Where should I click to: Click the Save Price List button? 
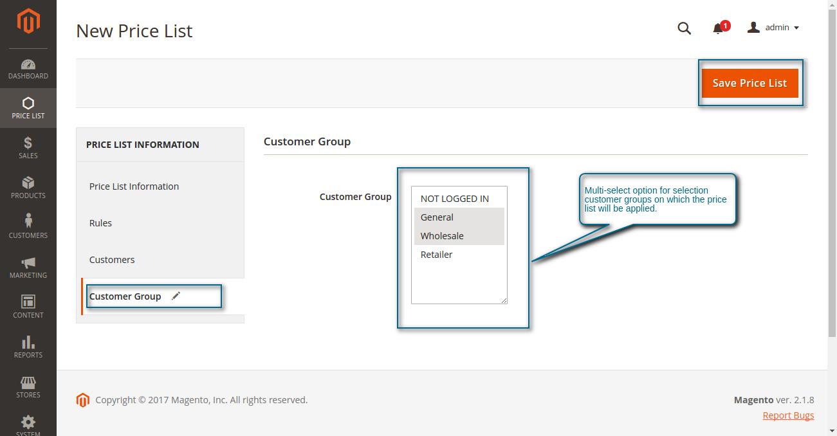pos(750,83)
